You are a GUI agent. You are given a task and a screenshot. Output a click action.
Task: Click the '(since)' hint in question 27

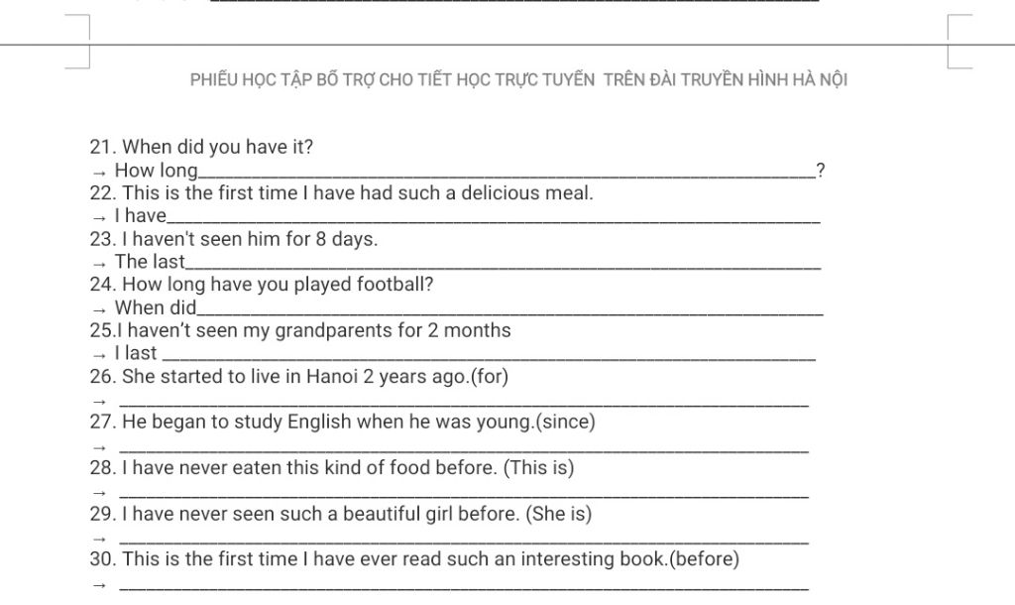(566, 422)
